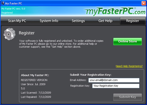Click the 'Submit Your Registration Key:' heading

[x=91, y=75]
